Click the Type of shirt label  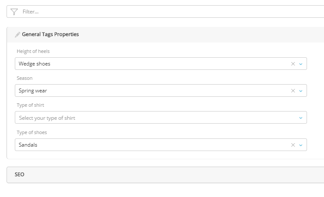click(30, 105)
